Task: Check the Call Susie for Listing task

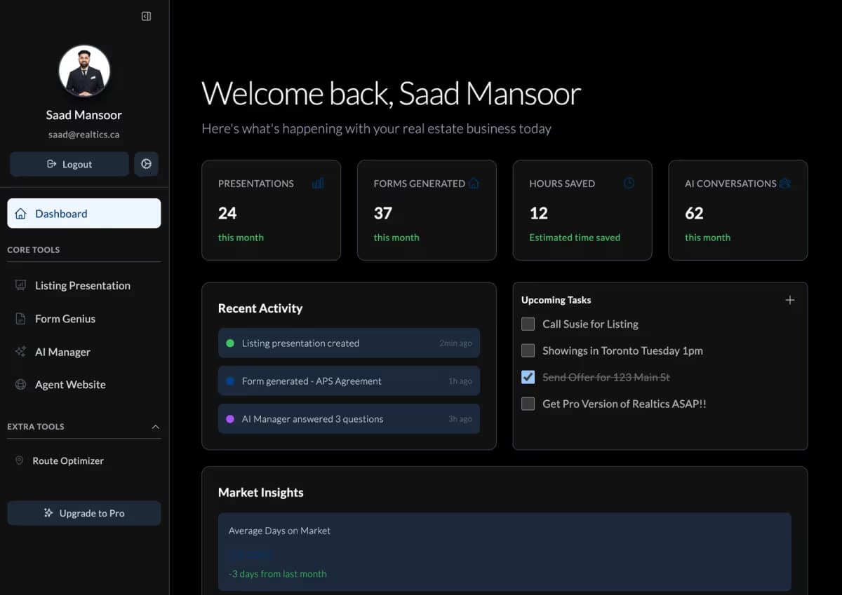Action: (528, 324)
